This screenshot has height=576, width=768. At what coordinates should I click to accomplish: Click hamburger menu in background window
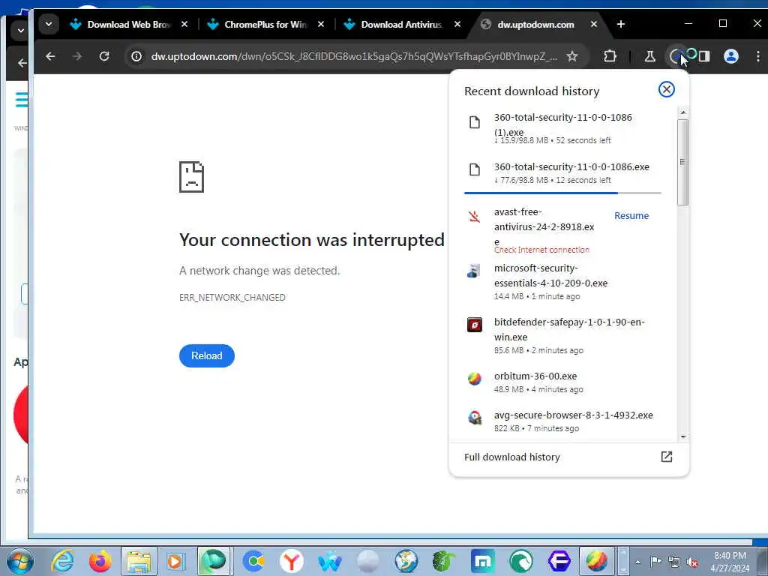[x=20, y=100]
